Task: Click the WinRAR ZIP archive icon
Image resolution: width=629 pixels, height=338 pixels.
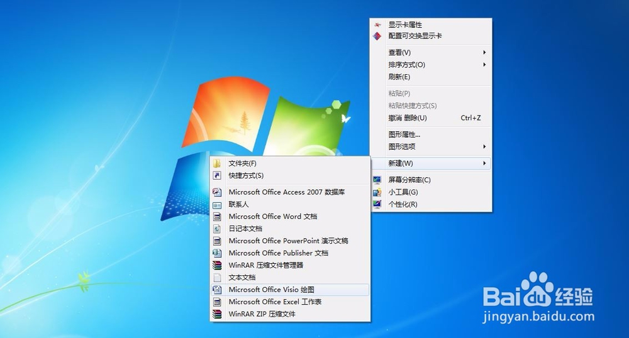Action: [x=217, y=314]
